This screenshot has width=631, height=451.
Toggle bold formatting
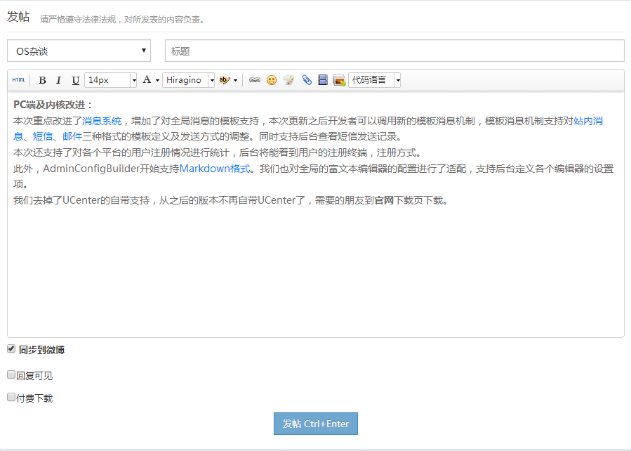[x=42, y=80]
